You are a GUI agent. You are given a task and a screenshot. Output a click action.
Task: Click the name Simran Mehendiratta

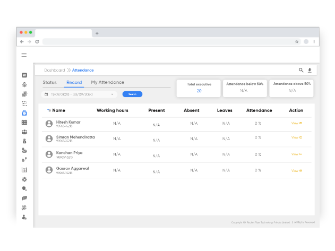[75, 137]
